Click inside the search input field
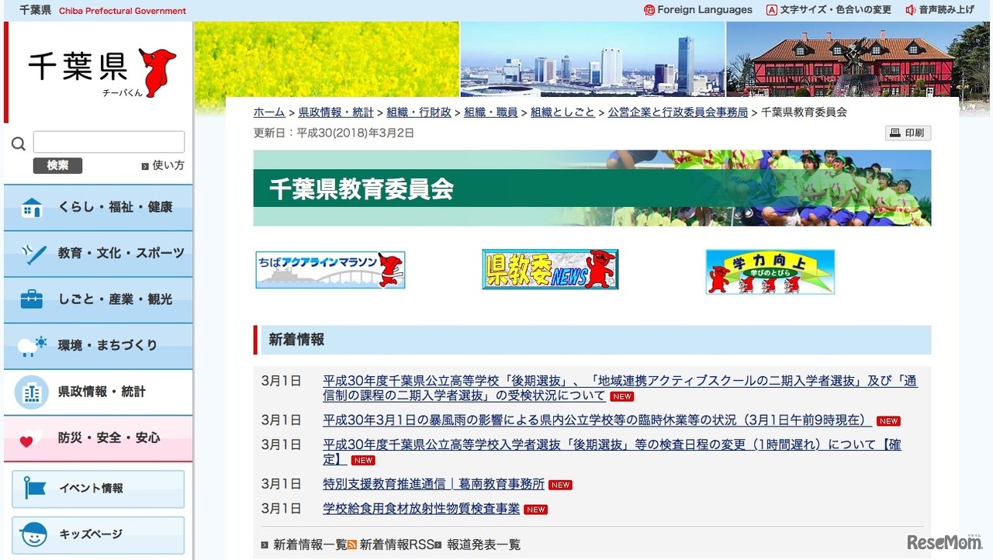This screenshot has height=560, width=993. [x=109, y=141]
